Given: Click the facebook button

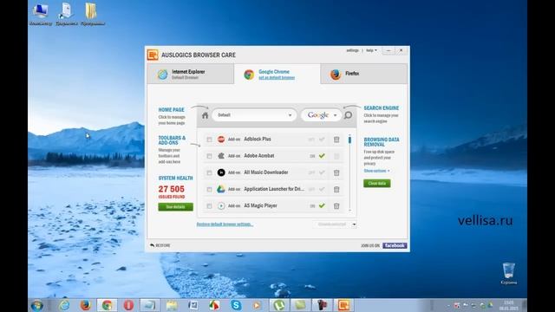Looking at the screenshot, I should tap(395, 245).
